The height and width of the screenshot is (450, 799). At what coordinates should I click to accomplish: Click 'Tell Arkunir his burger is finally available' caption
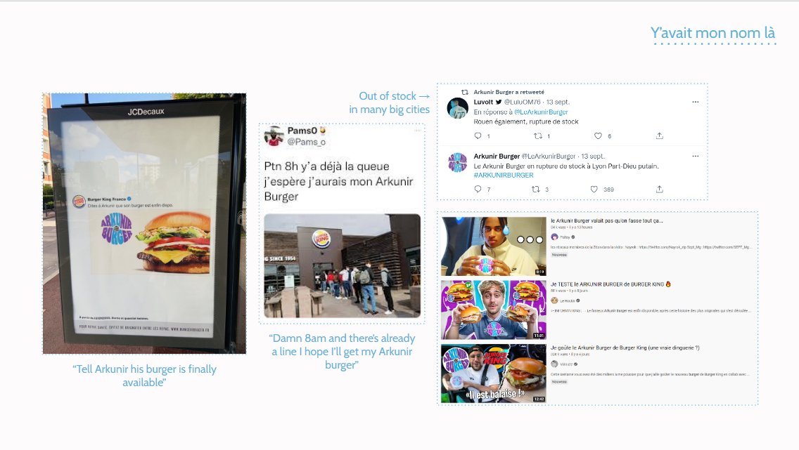tap(144, 376)
